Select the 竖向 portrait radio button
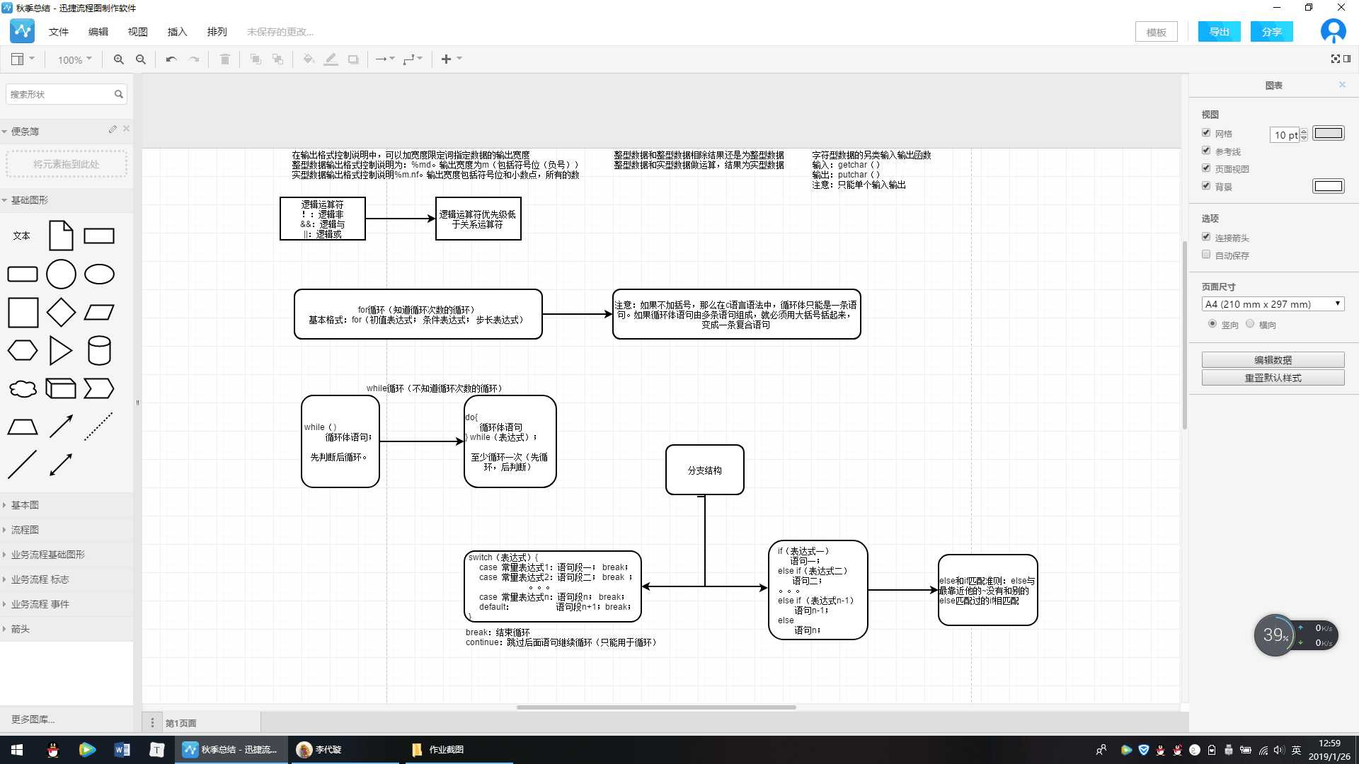 coord(1212,323)
